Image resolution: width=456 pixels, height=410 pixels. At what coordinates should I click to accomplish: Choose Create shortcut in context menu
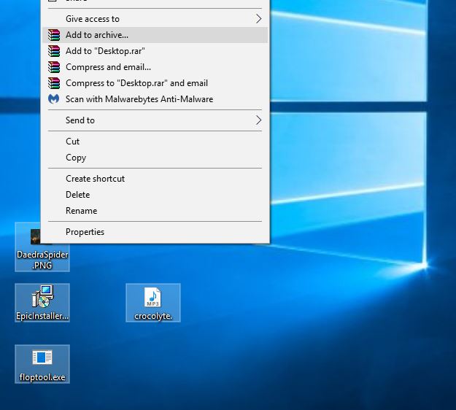[95, 179]
